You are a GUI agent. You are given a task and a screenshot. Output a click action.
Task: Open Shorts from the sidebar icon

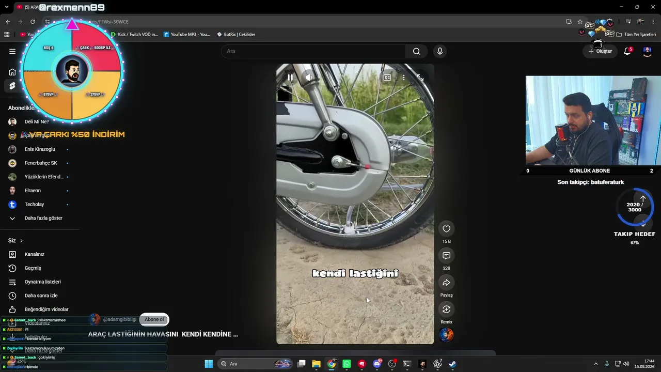click(12, 86)
